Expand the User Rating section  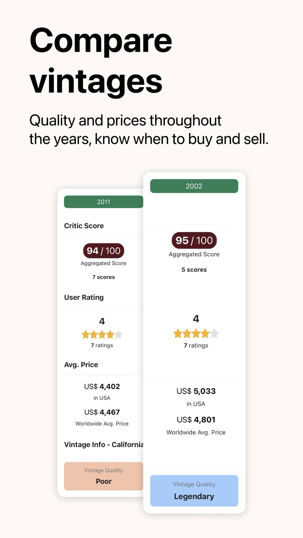[x=83, y=297]
